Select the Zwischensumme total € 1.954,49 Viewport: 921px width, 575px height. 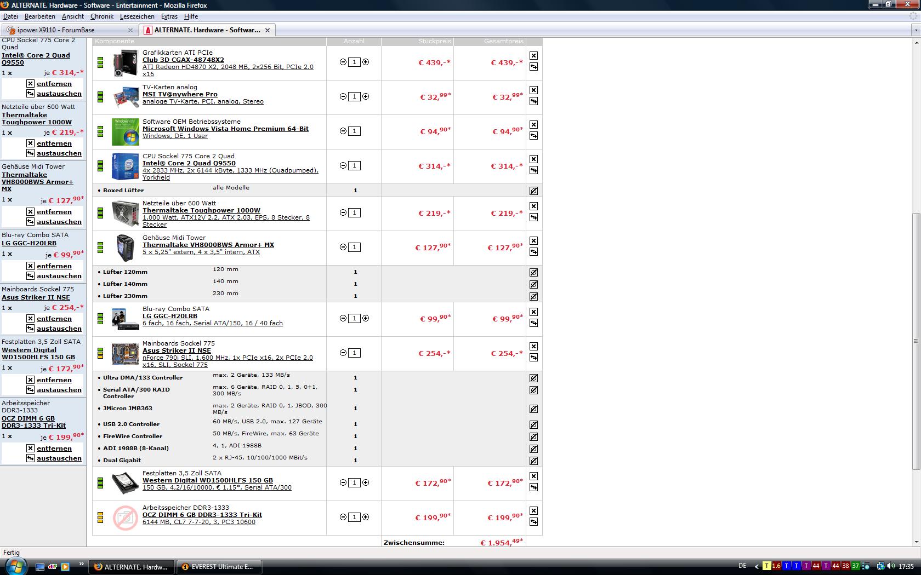pyautogui.click(x=502, y=543)
